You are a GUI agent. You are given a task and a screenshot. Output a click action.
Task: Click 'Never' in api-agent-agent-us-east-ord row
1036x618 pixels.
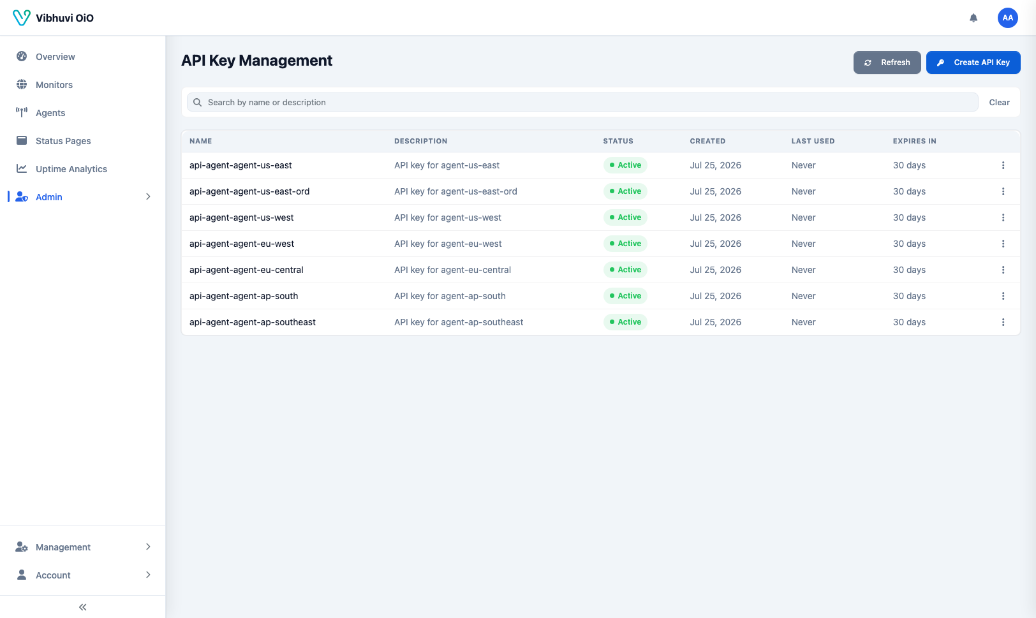click(803, 191)
